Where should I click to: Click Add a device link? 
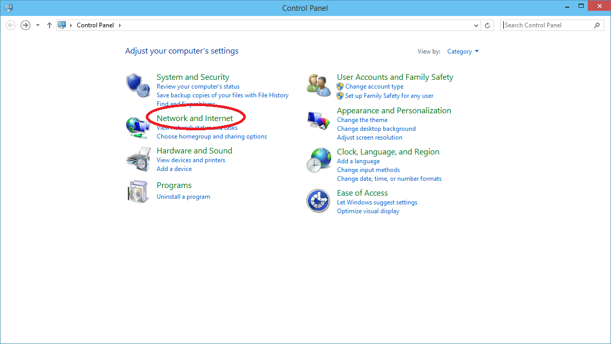(x=174, y=169)
